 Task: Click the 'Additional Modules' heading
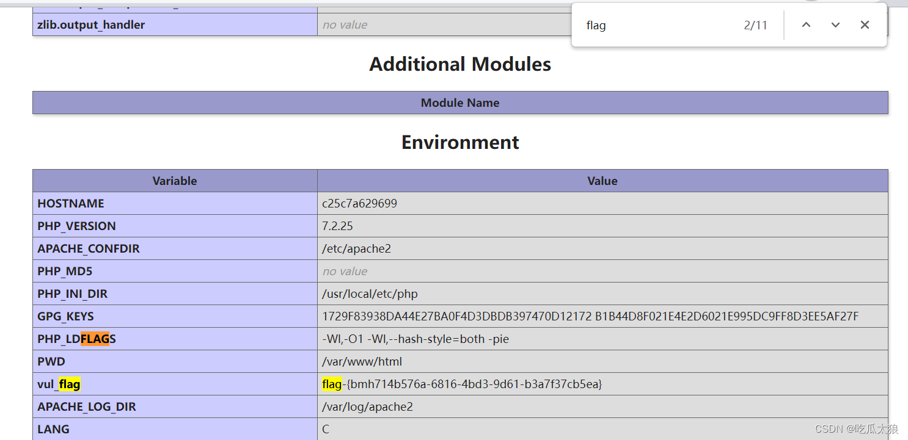click(460, 64)
